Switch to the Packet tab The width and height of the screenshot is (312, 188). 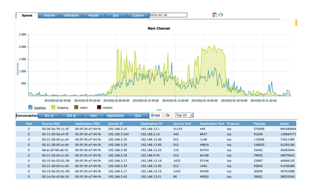pyautogui.click(x=93, y=15)
